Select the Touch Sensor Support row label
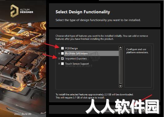 (77, 64)
